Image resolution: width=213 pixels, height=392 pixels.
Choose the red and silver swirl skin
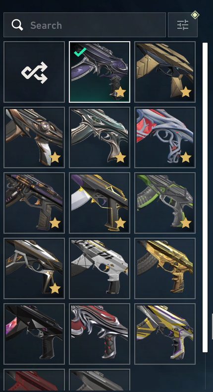tap(100, 334)
